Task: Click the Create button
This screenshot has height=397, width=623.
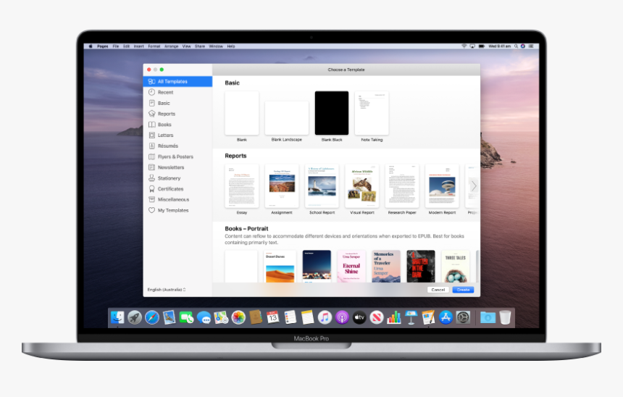Action: pos(463,290)
